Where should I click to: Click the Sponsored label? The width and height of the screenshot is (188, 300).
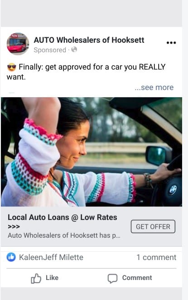click(x=50, y=50)
